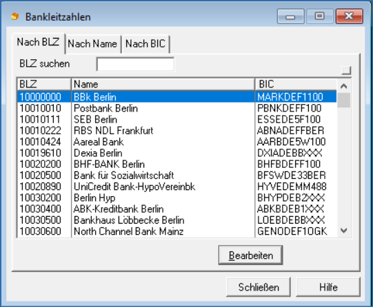Select the row ABK-Kreditbank Berlin
This screenshot has width=373, height=307.
[177, 209]
